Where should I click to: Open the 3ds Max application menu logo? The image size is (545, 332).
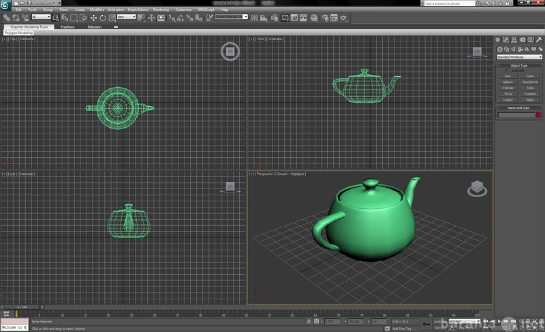(5, 5)
